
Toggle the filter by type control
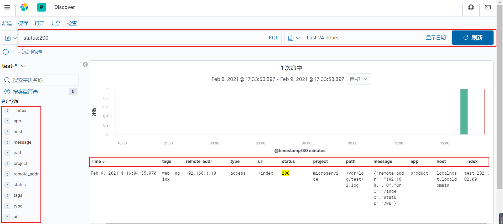[21, 92]
